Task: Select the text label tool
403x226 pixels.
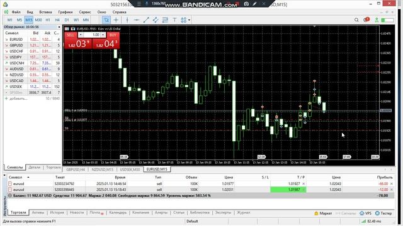Action: [174, 20]
